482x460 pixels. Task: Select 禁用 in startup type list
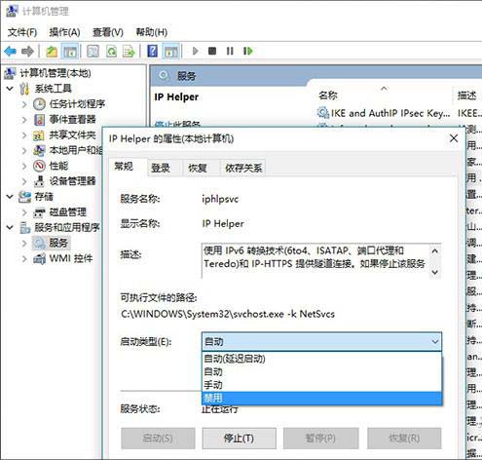(x=321, y=398)
